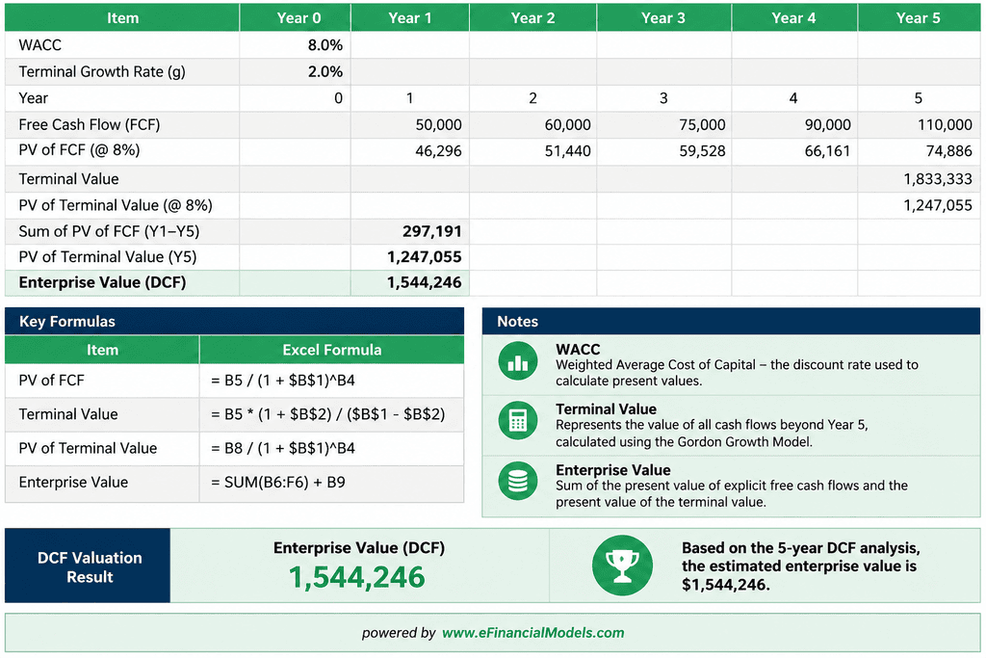Screen dimensions: 986x658
Task: Click the WACC heading in Notes
Action: coord(578,349)
